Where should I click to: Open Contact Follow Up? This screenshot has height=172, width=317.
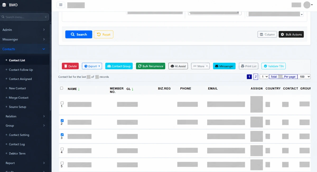point(21,70)
